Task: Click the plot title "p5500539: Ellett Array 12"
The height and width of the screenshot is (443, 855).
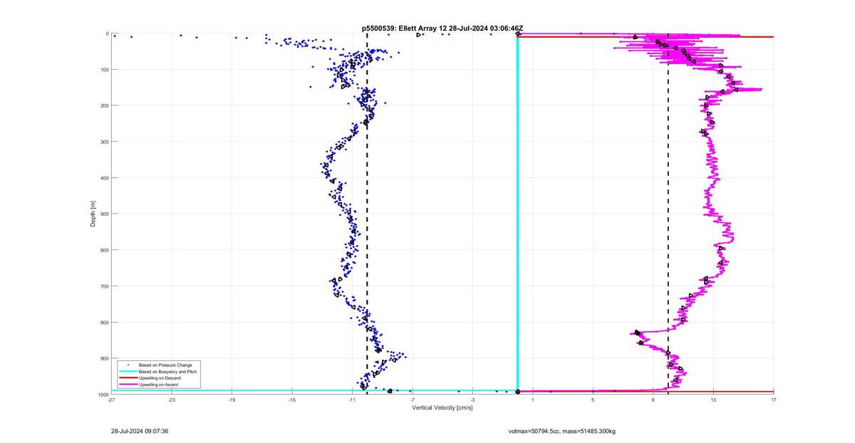Action: (x=405, y=28)
